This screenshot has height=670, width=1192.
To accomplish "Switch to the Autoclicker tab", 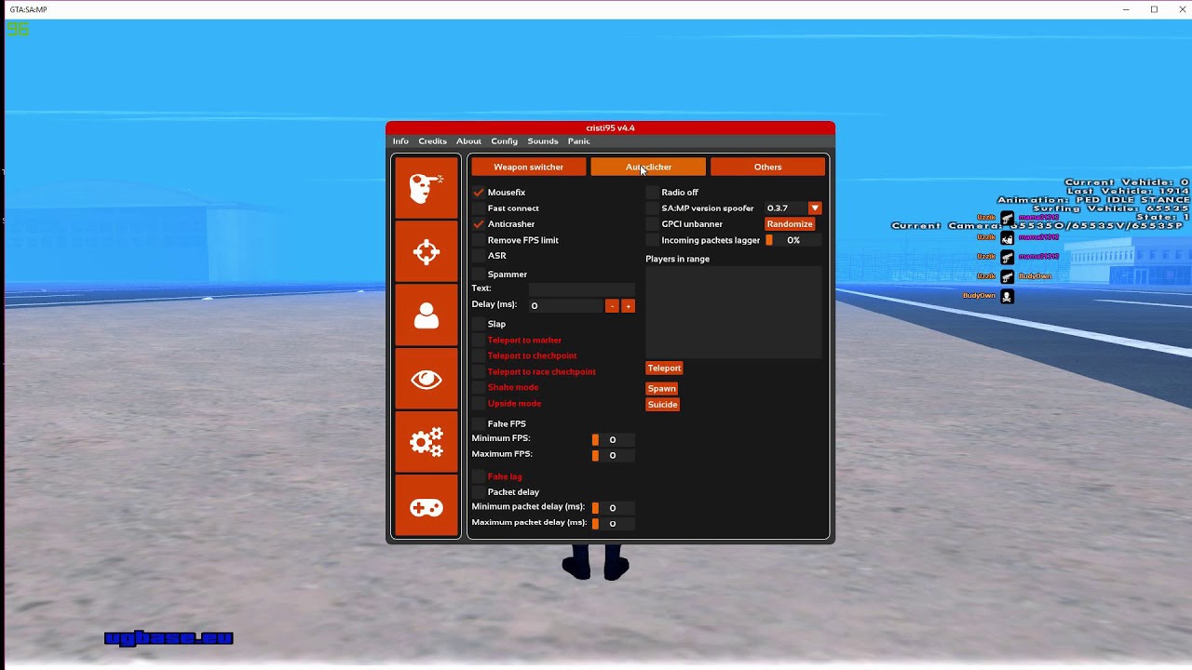I will (648, 167).
